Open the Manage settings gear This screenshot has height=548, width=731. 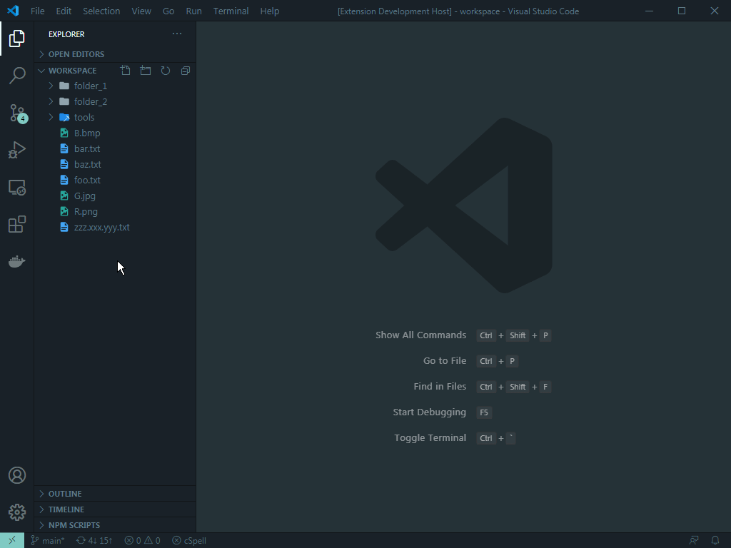point(17,512)
